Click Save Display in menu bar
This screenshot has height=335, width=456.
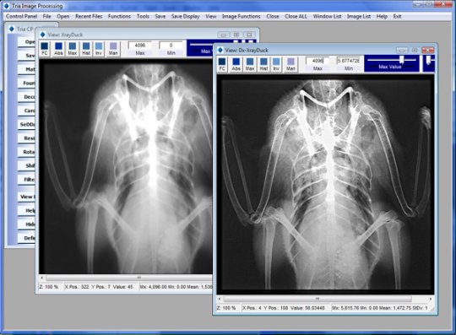185,16
